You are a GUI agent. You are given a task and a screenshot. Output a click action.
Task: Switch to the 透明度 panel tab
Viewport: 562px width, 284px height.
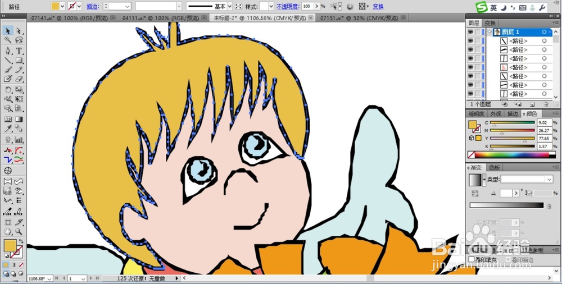point(477,114)
